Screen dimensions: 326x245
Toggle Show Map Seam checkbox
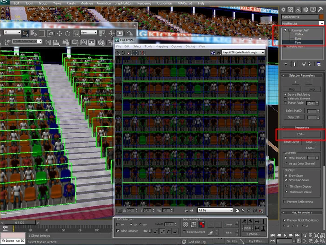click(x=286, y=180)
